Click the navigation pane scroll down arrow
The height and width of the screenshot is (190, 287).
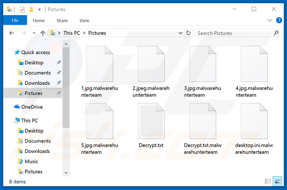coord(66,173)
